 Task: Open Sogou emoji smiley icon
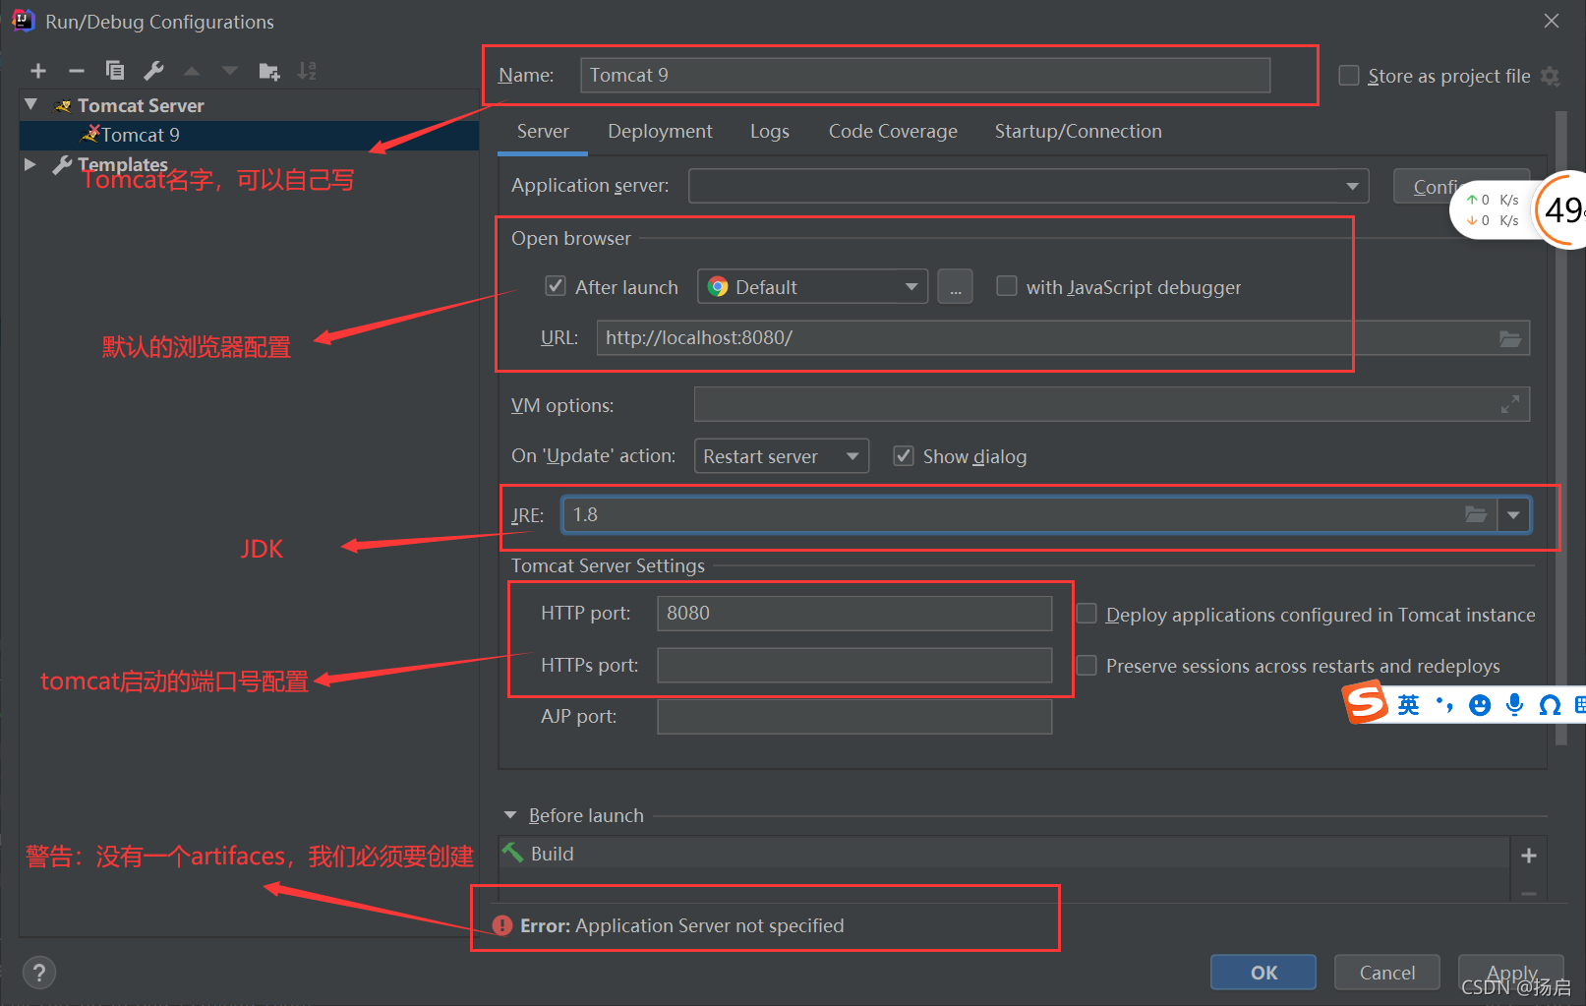(x=1480, y=704)
